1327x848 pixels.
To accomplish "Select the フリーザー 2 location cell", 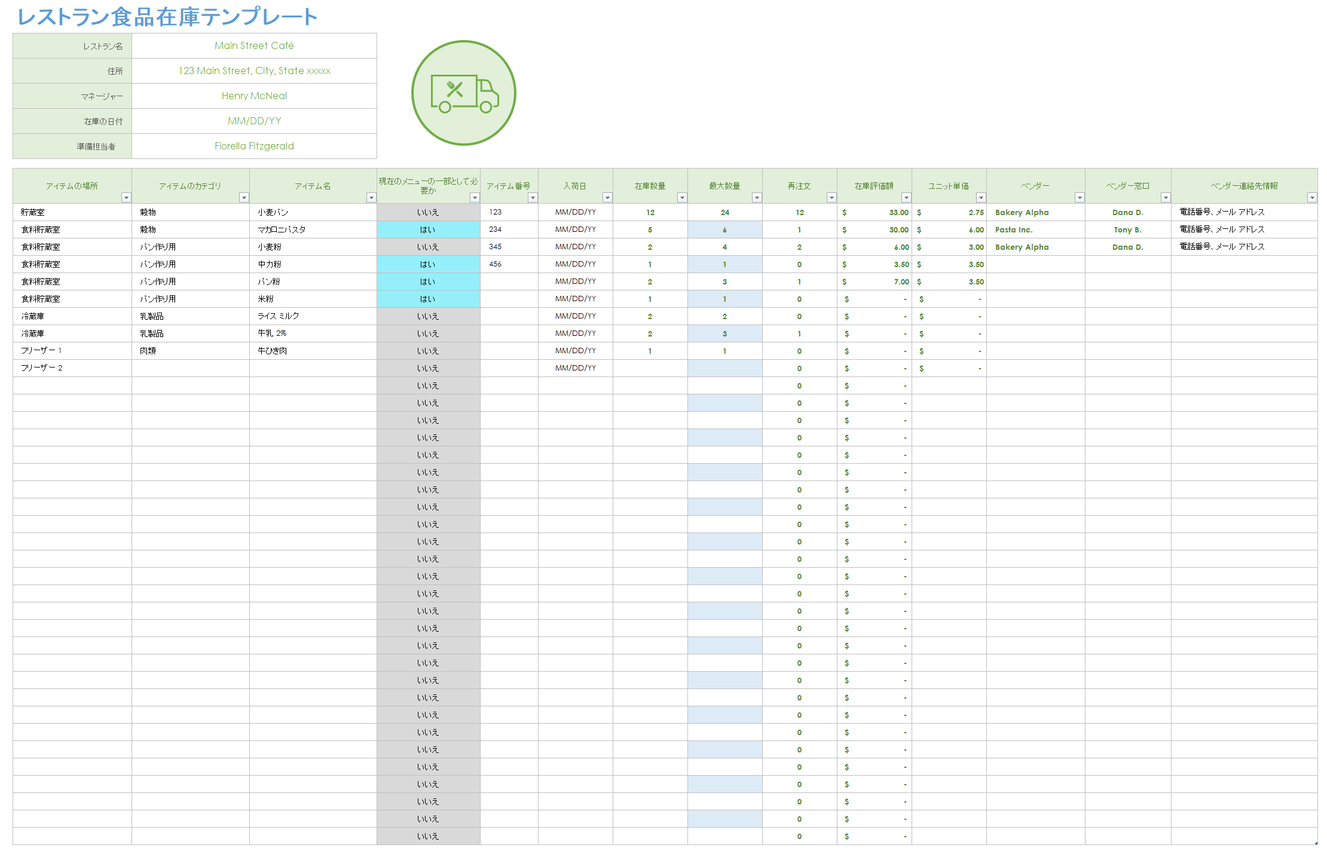I will (72, 368).
